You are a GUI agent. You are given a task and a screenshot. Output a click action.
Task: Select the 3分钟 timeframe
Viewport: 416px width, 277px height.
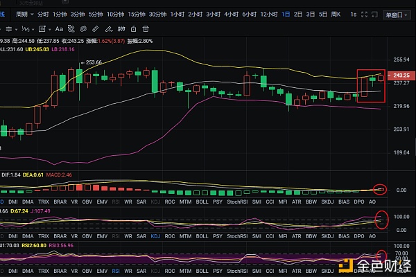(78, 15)
